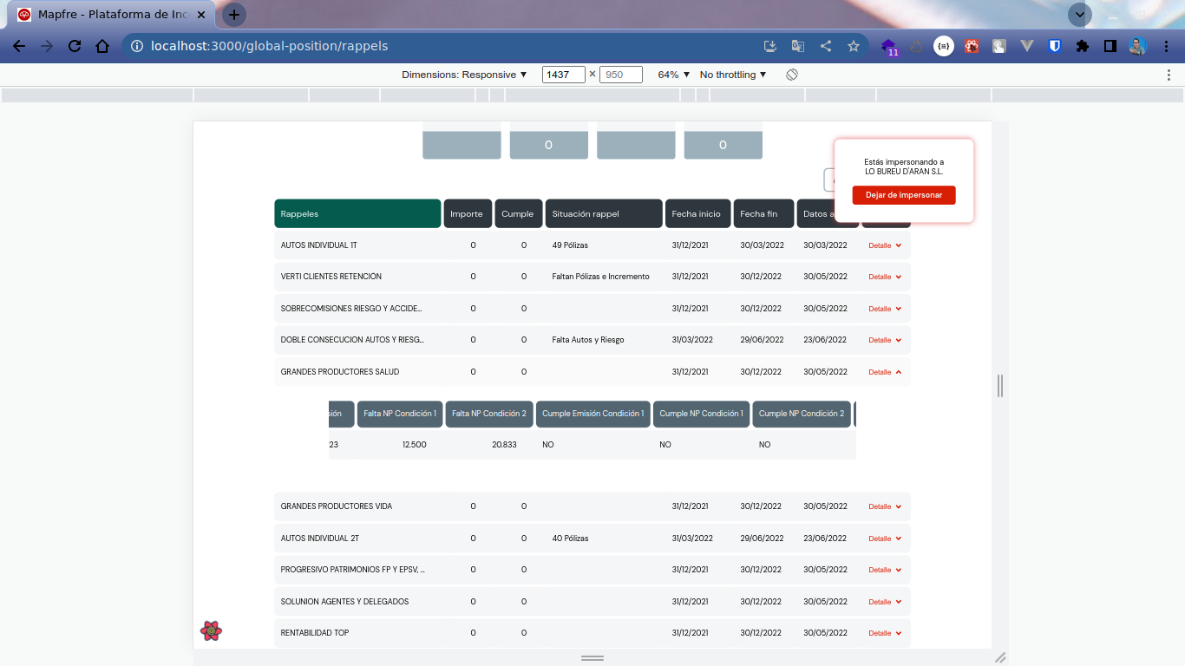Click the rotate device icon in toolbar

click(792, 75)
